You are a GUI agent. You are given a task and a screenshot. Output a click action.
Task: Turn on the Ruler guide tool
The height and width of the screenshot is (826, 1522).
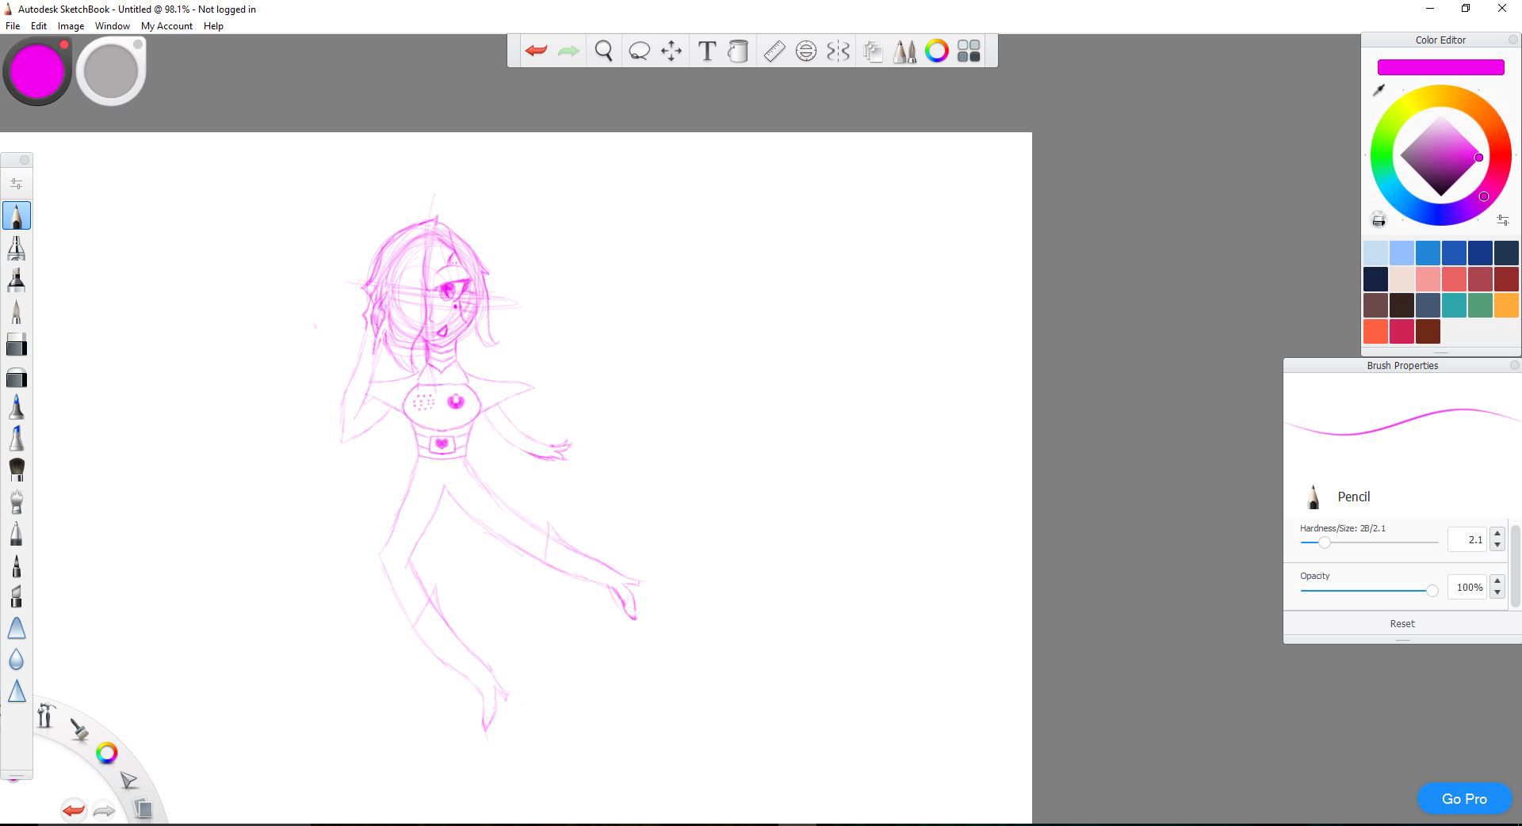(774, 51)
